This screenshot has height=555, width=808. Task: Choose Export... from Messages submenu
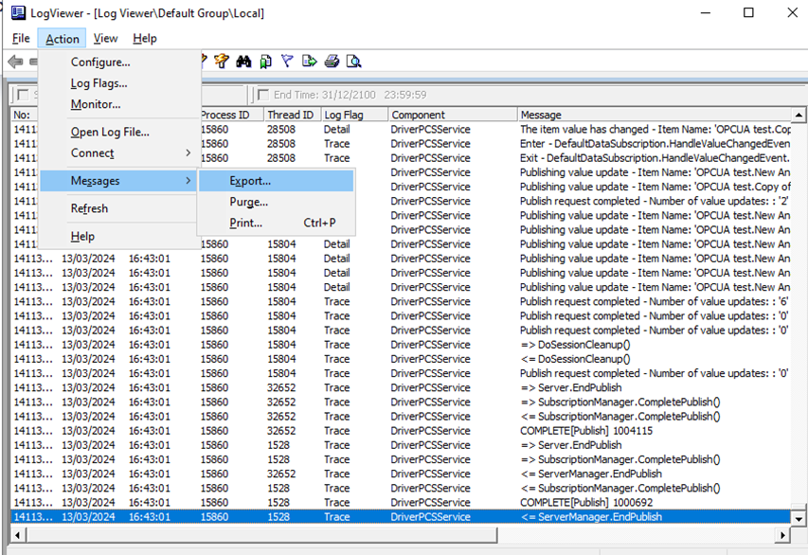[277, 181]
